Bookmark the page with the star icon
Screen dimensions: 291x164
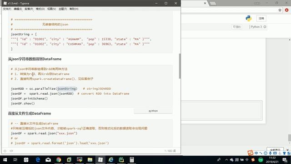[x=280, y=10]
